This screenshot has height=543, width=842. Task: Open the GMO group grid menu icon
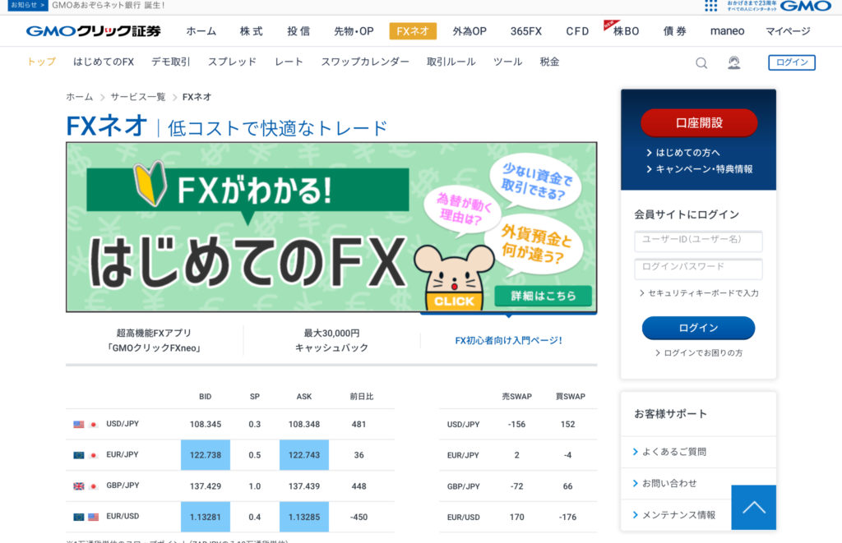[x=711, y=6]
